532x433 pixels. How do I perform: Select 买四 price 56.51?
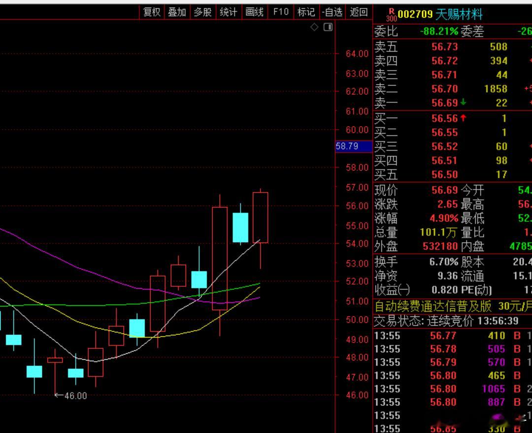tap(444, 161)
